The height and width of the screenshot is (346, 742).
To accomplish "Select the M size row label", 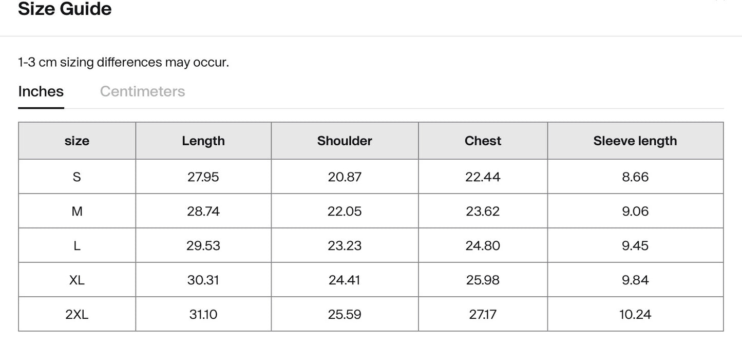I will (77, 211).
